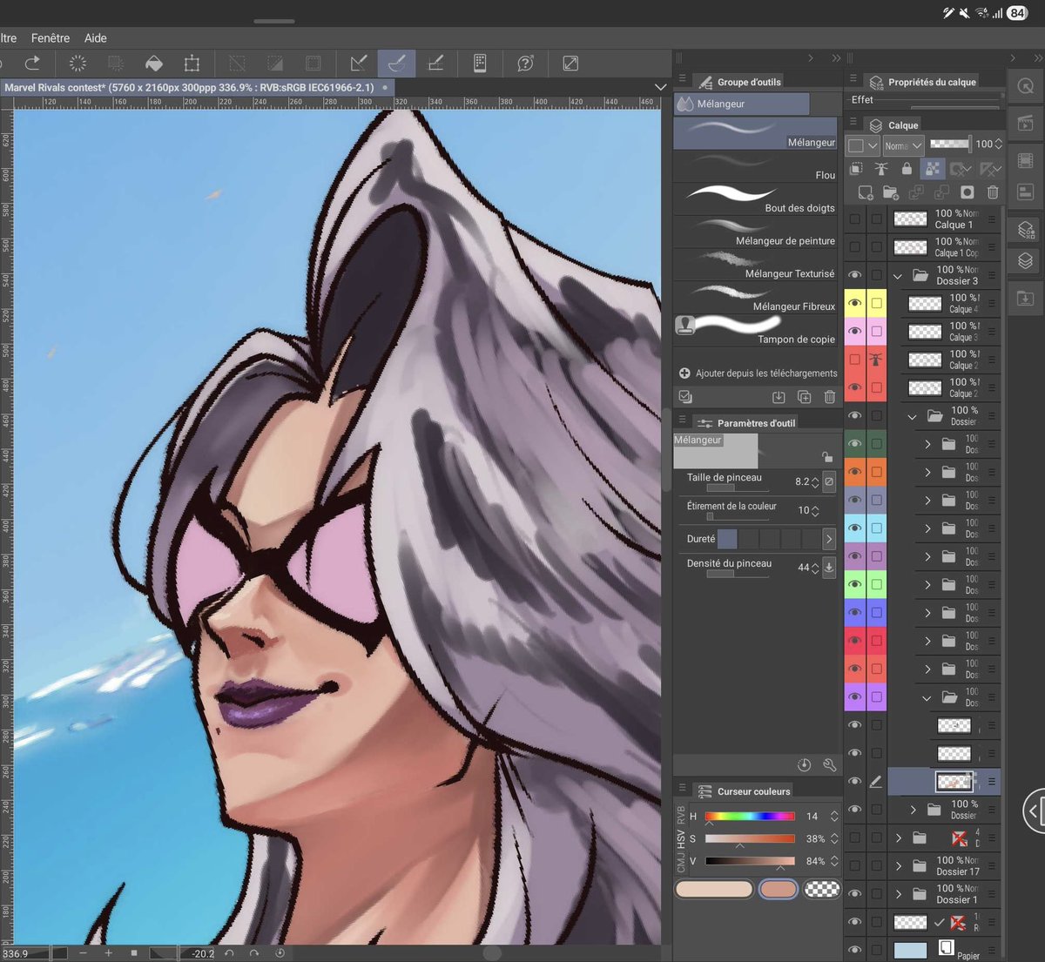Viewport: 1045px width, 962px height.
Task: Select Tampon de copie sub tool
Action: 755,330
